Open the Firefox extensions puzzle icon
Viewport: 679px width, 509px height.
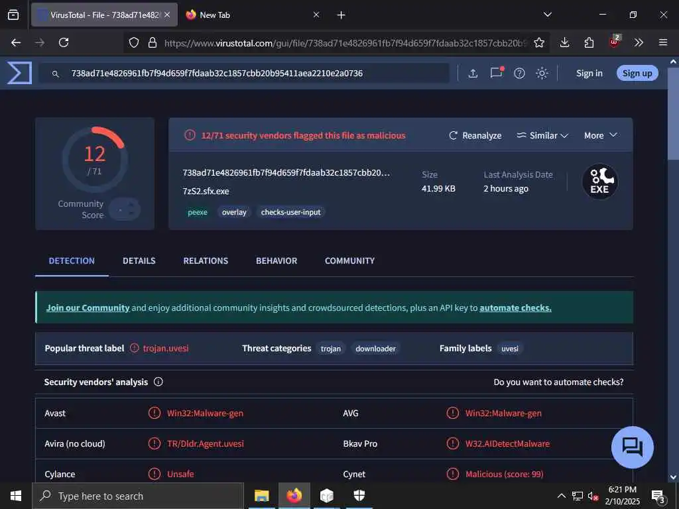click(x=589, y=42)
